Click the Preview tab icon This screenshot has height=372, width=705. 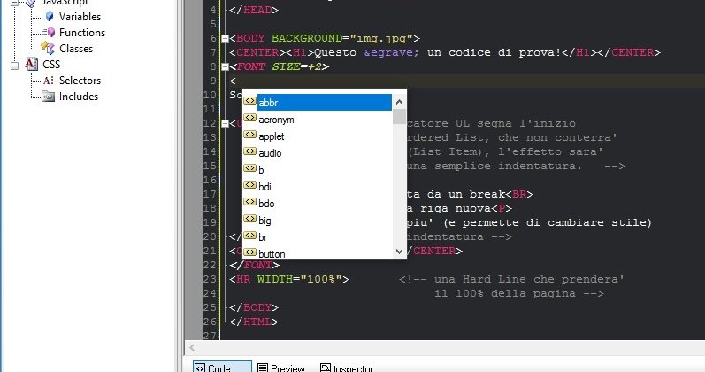point(263,368)
